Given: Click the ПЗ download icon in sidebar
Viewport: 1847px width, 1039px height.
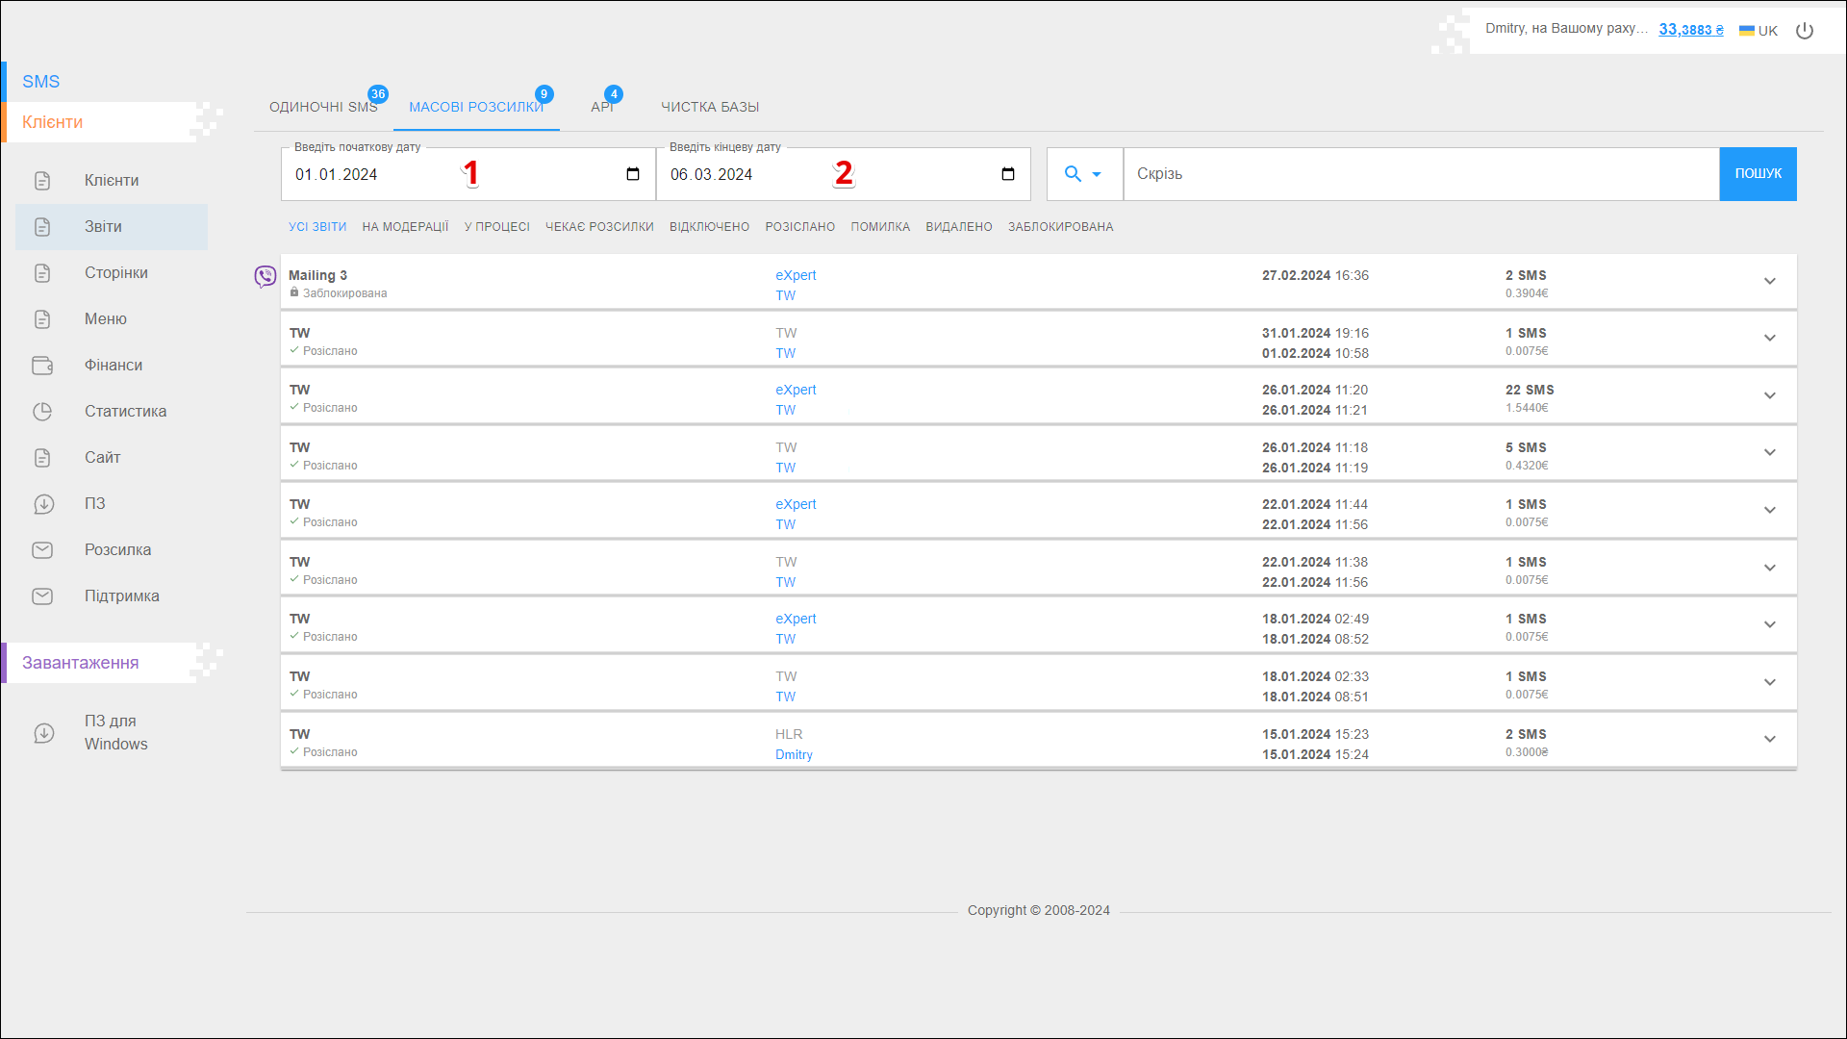Looking at the screenshot, I should click(44, 504).
